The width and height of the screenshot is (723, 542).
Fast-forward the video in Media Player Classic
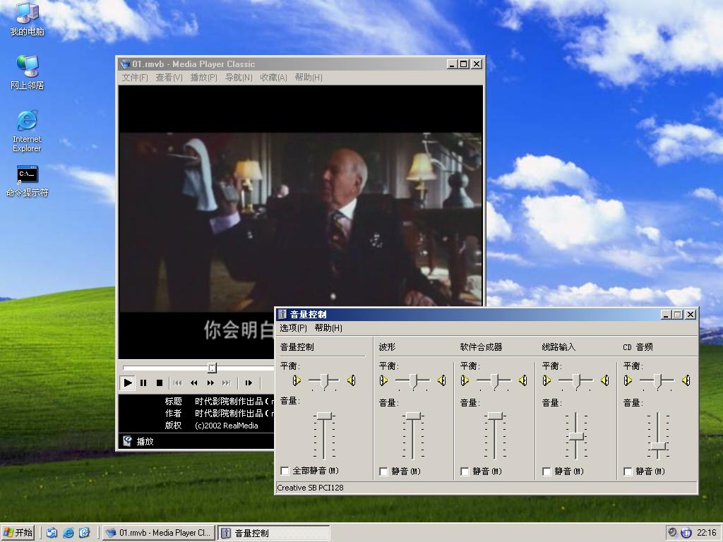(210, 383)
